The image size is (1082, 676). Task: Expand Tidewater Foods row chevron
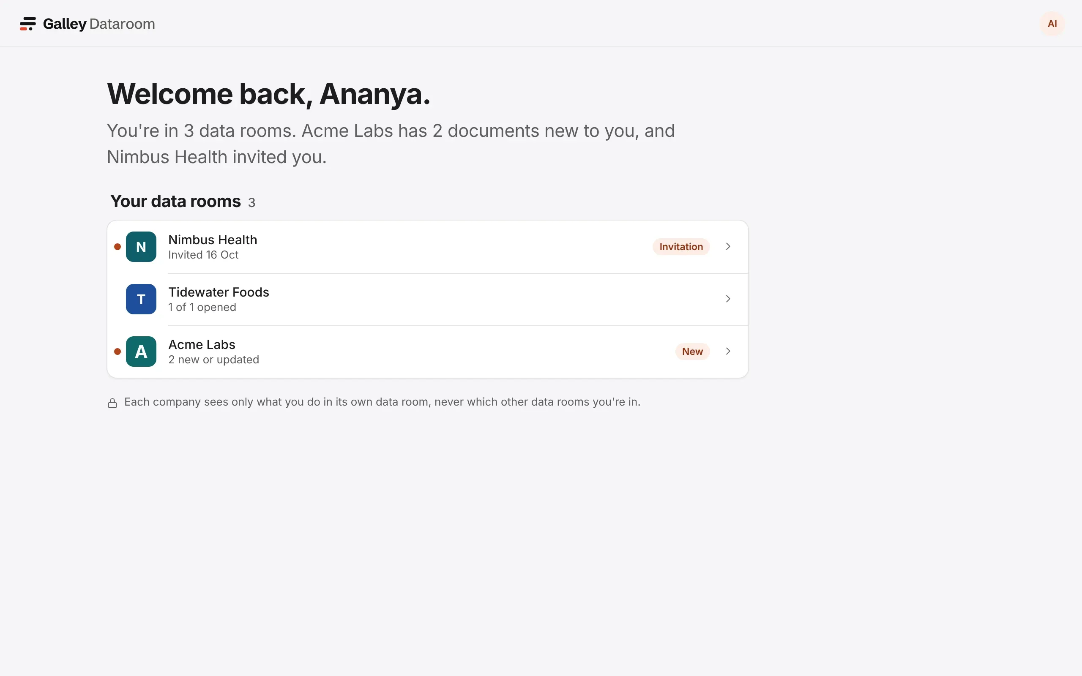pos(728,299)
